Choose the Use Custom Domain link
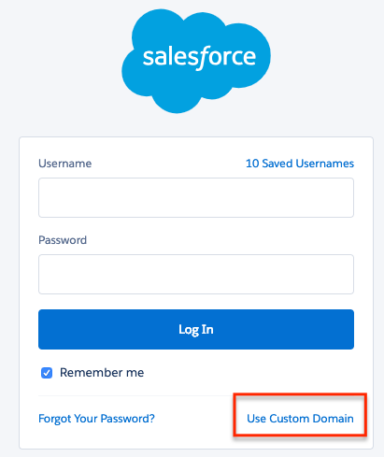 pos(300,419)
